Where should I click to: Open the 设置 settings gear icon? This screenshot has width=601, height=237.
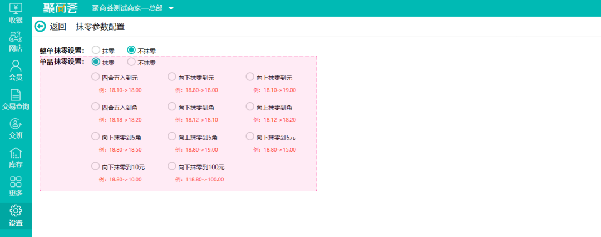click(x=16, y=211)
